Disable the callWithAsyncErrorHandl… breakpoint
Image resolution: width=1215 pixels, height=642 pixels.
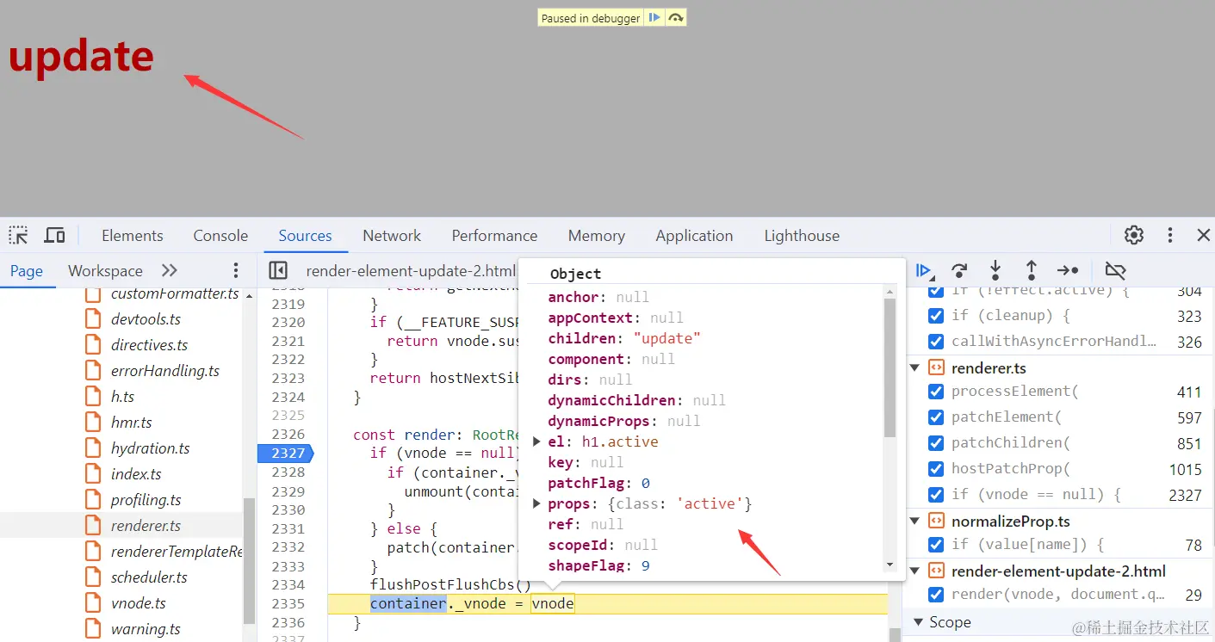coord(936,342)
